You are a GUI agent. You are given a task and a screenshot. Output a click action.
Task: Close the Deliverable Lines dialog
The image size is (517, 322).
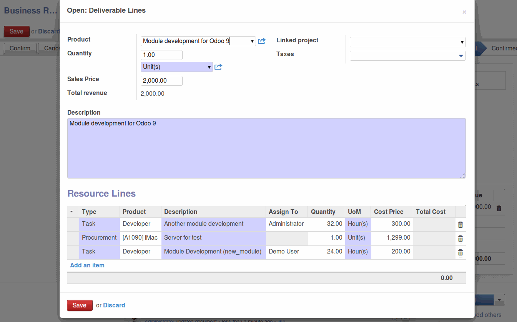[464, 12]
